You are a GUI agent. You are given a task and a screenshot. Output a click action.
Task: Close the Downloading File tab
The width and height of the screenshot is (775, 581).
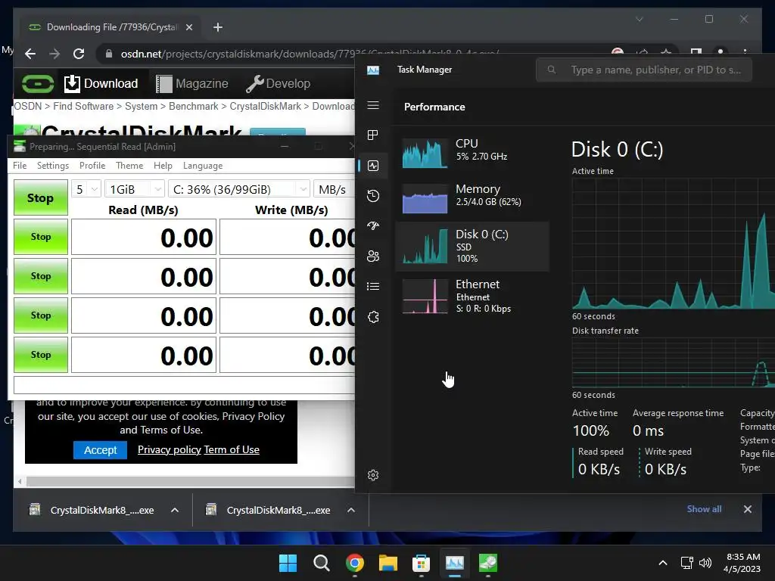188,27
